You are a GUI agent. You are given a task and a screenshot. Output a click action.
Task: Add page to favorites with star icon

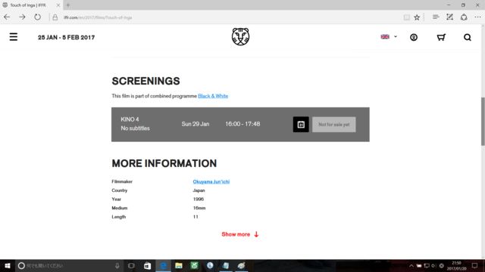417,17
